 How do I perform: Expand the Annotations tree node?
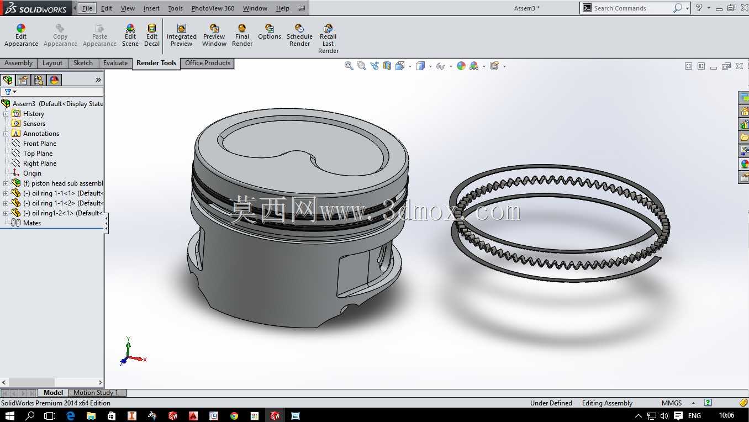coord(6,134)
